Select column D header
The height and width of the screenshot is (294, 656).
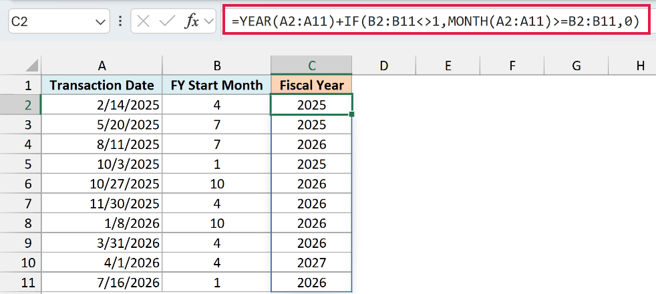(383, 65)
